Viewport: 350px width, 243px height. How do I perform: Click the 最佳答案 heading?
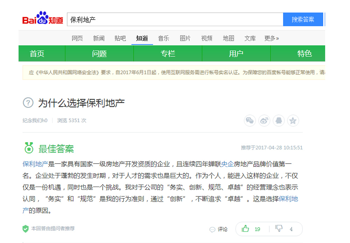[x=56, y=149]
